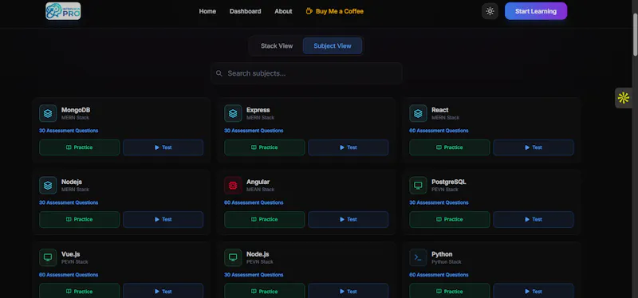Click the page vertical scrollbar thumb

635,34
